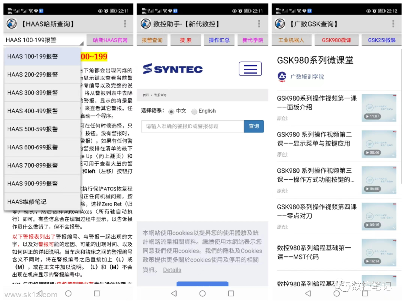The height and width of the screenshot is (304, 405).
Task: Switch to 新代学院 tab
Action: (253, 40)
